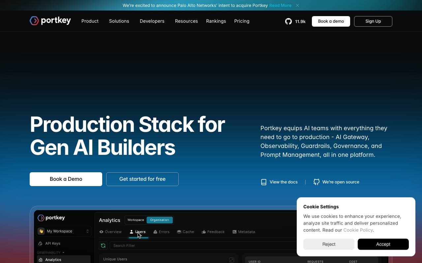Click the expand icon on Unique Users card

231,260
